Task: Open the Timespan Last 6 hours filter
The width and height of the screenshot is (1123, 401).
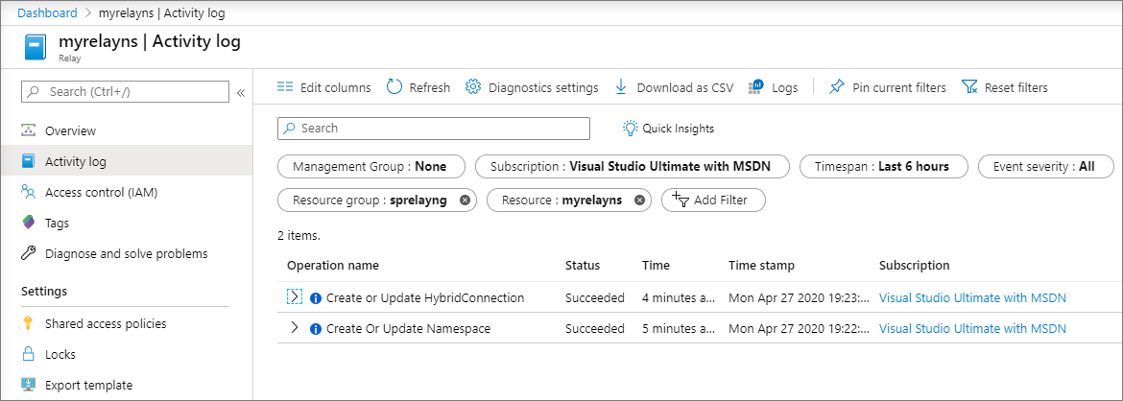Action: click(x=883, y=166)
